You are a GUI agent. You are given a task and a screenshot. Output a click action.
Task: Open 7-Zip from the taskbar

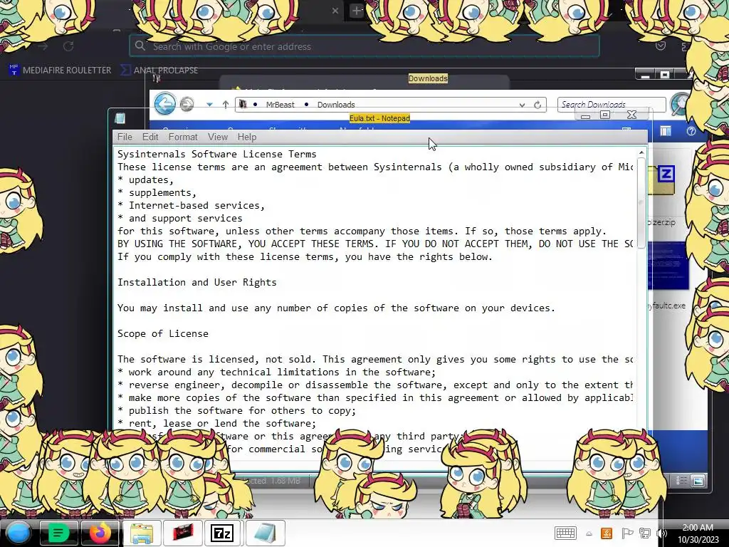pyautogui.click(x=221, y=533)
